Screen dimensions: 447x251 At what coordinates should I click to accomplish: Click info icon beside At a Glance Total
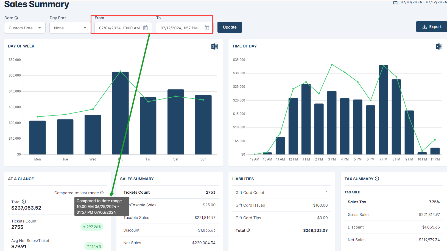24,202
